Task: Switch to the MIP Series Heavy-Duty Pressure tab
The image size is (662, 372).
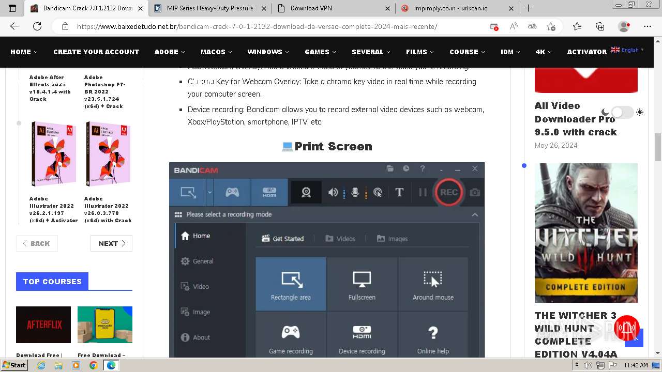Action: pos(209,8)
